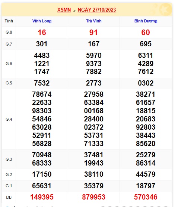Select the G.8 result 16 for Vĩnh Long
This screenshot has width=175, height=207.
pyautogui.click(x=42, y=33)
